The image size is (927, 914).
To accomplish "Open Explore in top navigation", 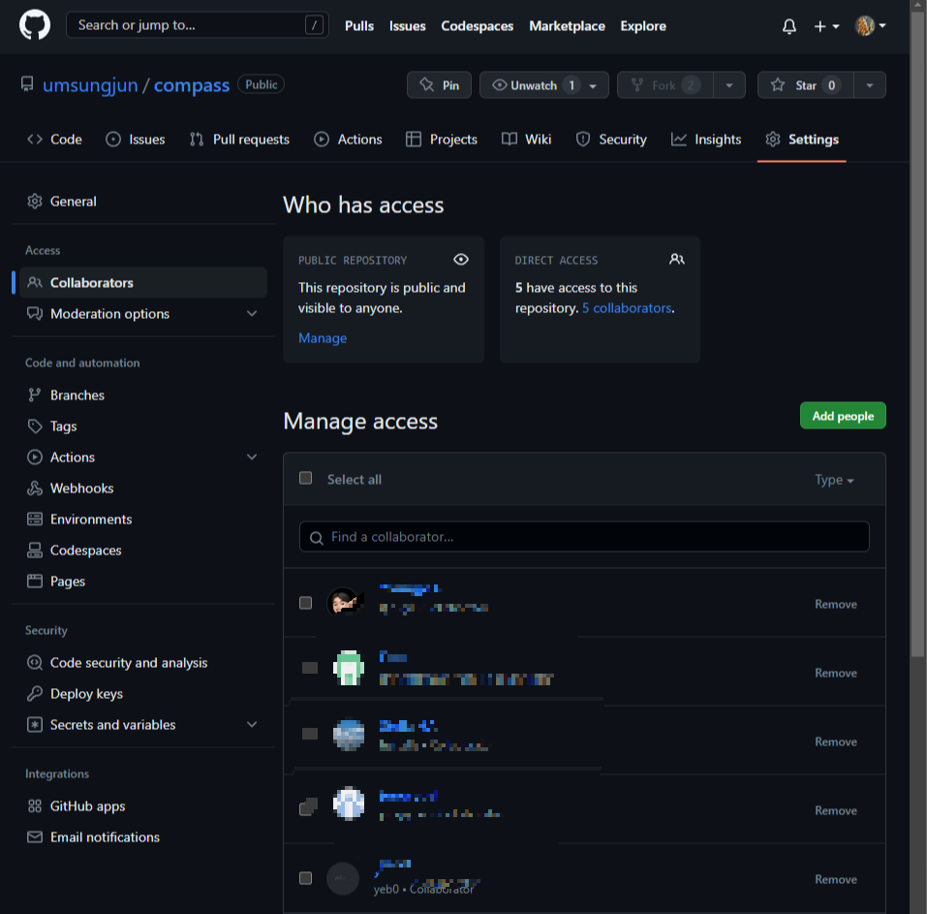I will coord(643,26).
